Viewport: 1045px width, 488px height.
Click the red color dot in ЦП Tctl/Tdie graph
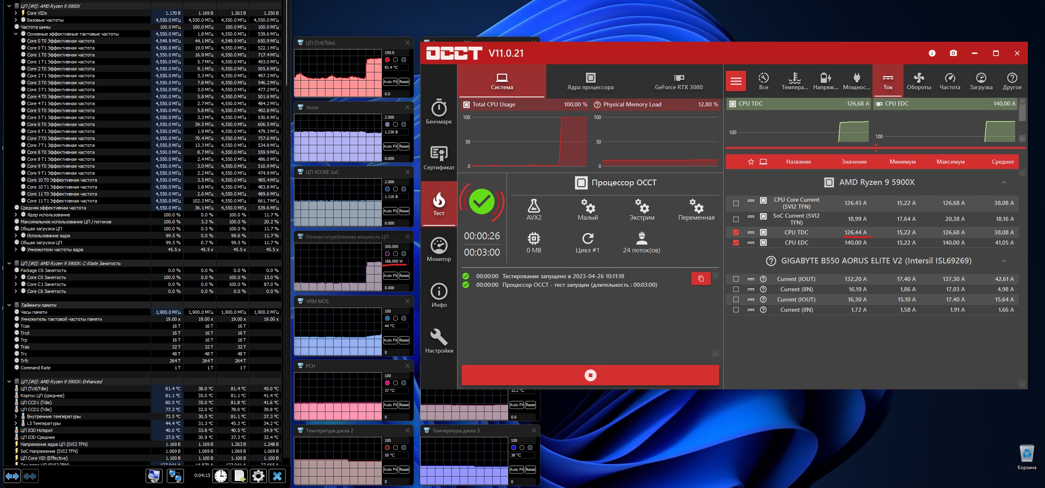point(387,60)
